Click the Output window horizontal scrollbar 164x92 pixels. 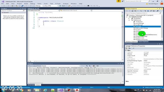(x=36, y=83)
